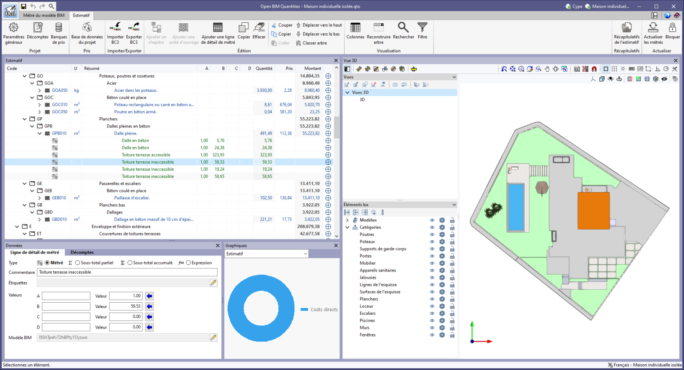Click the undo arrow in title bar
Viewport: 684px width, 370px height.
[x=33, y=6]
